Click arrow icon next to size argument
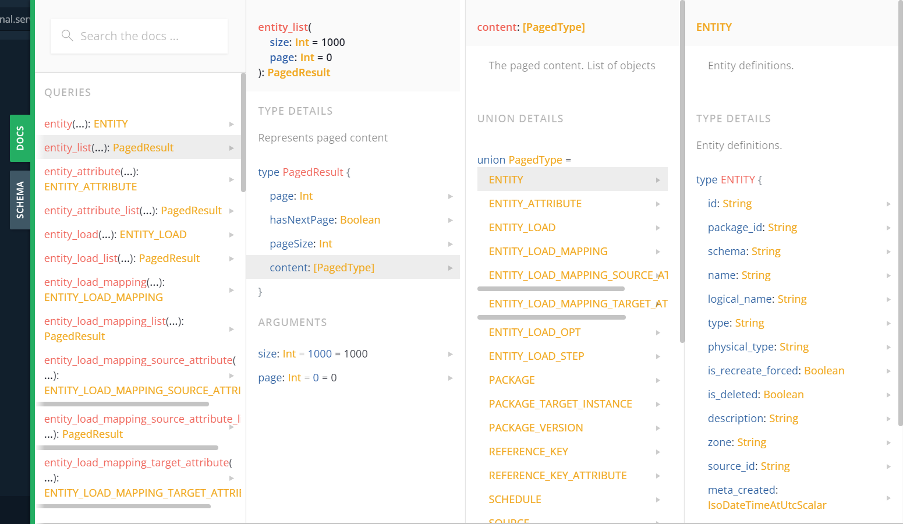Image resolution: width=903 pixels, height=524 pixels. coord(450,354)
